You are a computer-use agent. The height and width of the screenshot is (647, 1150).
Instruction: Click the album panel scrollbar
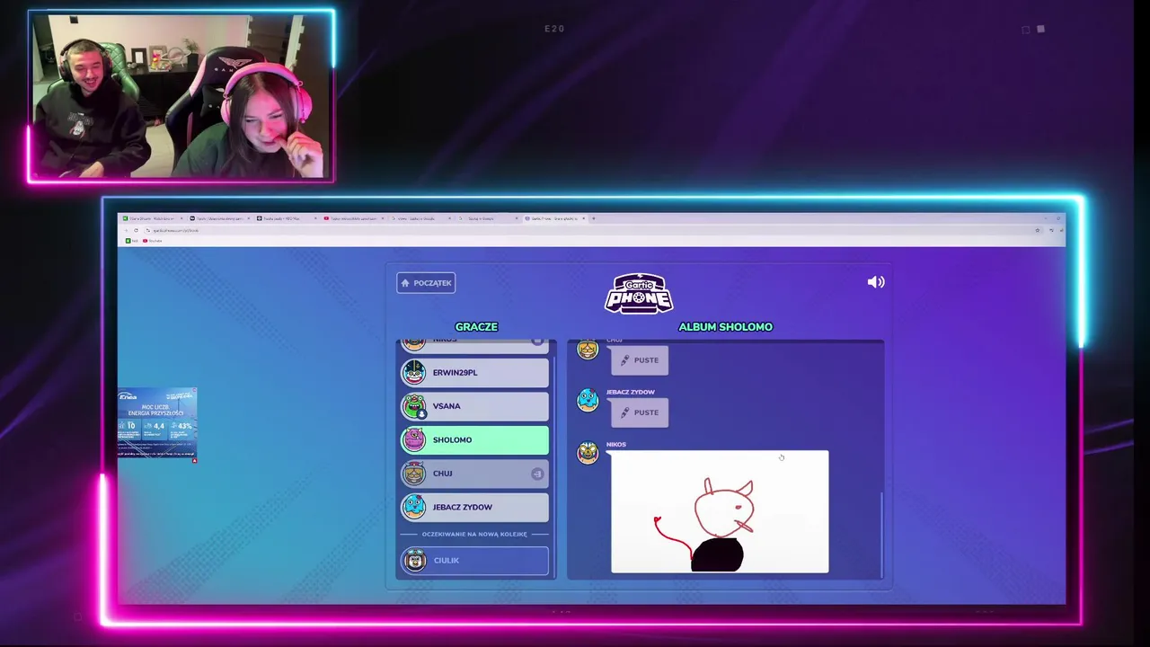pos(881,536)
